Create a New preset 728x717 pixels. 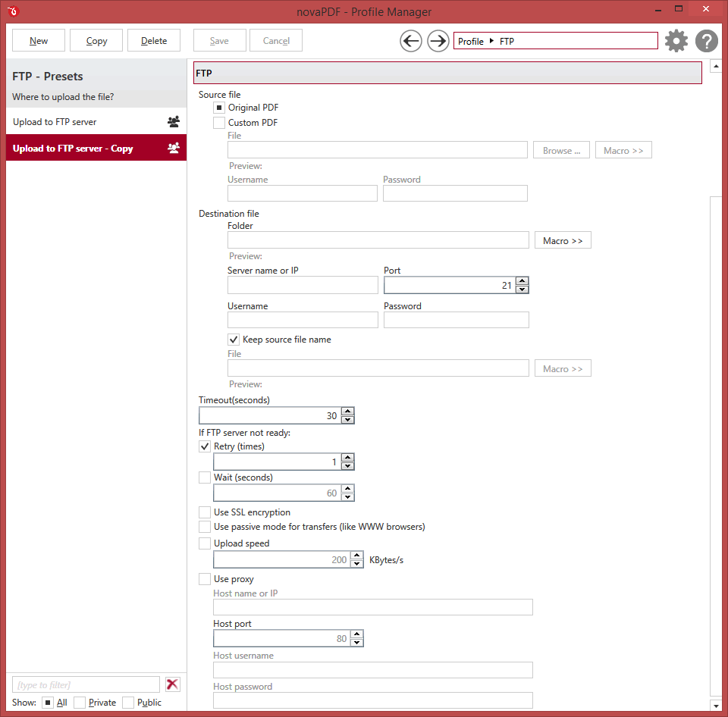(39, 41)
